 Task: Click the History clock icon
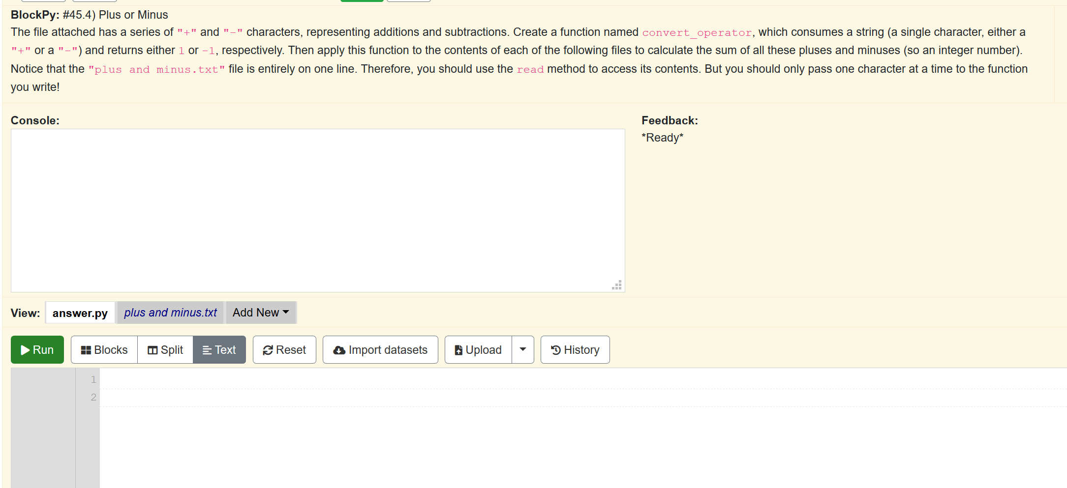555,349
